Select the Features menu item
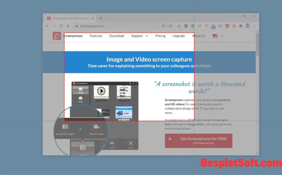 pos(96,36)
